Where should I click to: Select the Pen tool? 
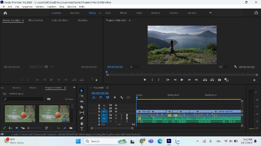pos(82,118)
